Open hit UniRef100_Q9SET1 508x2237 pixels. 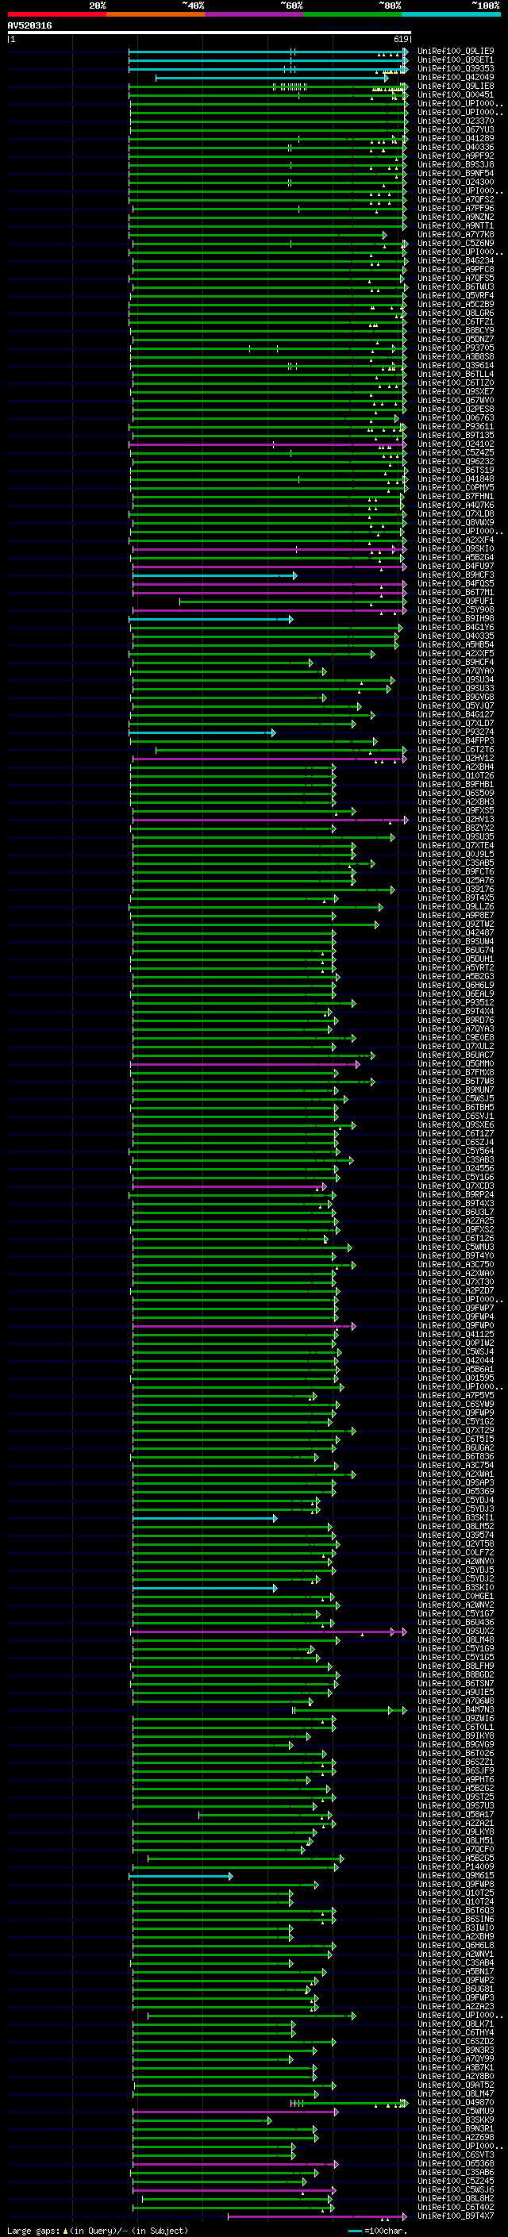456,60
